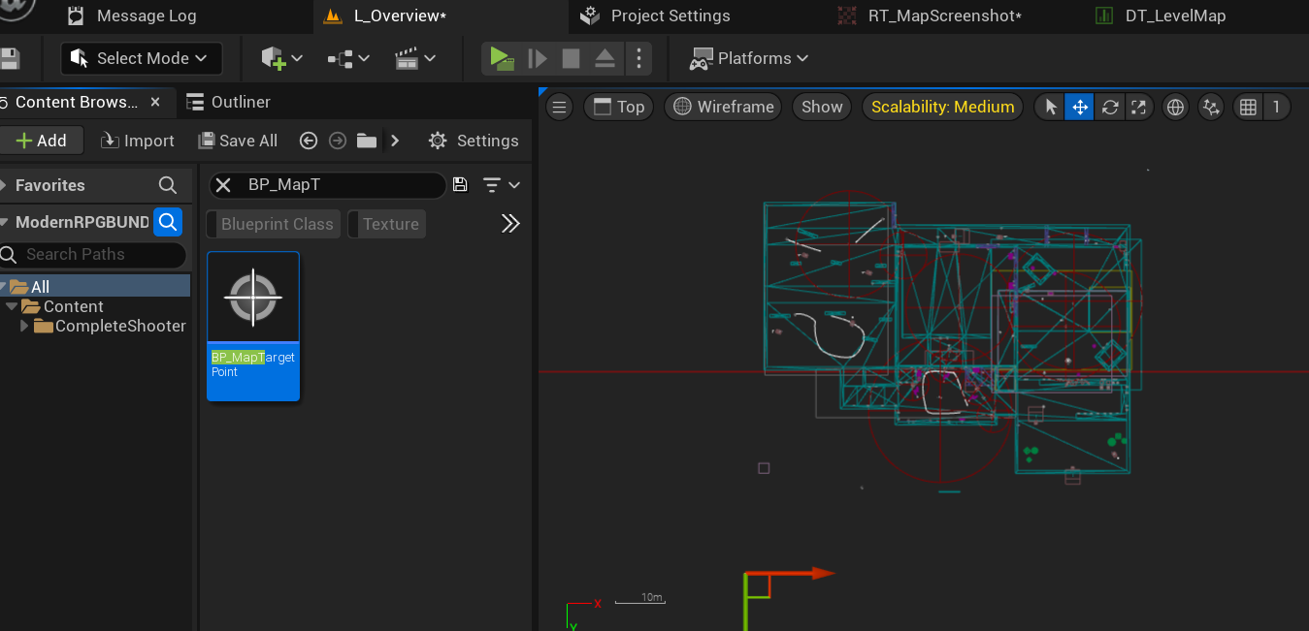Screen dimensions: 1309x631
Task: Toggle surface snapping icon in viewport
Action: 1210,107
